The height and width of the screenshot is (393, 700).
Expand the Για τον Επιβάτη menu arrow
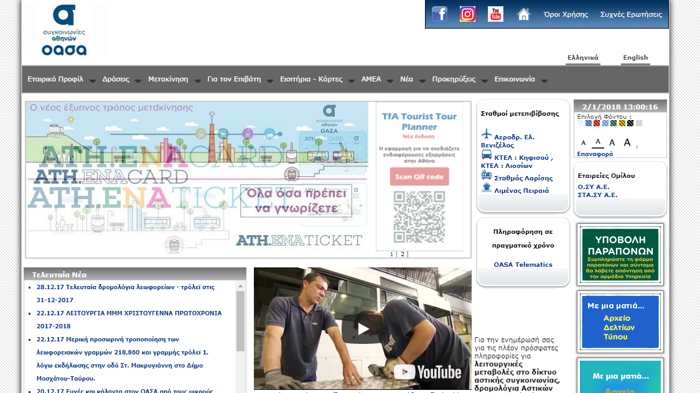pos(269,81)
